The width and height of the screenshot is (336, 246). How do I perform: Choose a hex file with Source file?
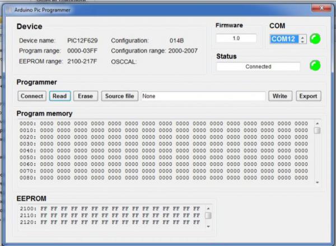120,96
